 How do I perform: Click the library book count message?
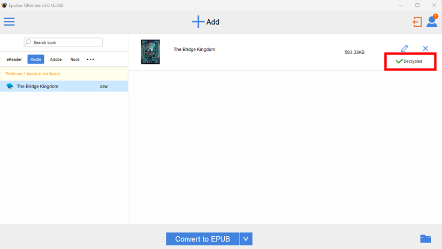[33, 74]
